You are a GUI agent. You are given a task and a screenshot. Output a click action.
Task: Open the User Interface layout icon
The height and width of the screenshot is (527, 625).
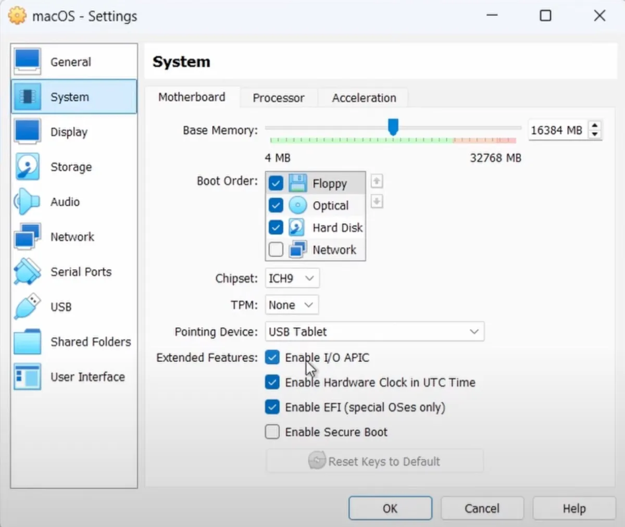28,377
